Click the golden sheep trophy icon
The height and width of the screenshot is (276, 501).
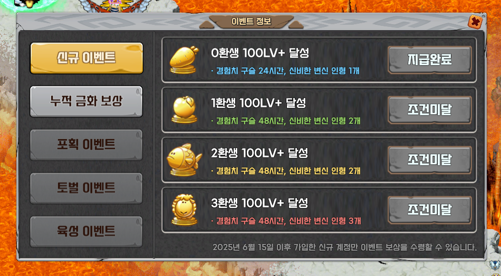coord(184,209)
